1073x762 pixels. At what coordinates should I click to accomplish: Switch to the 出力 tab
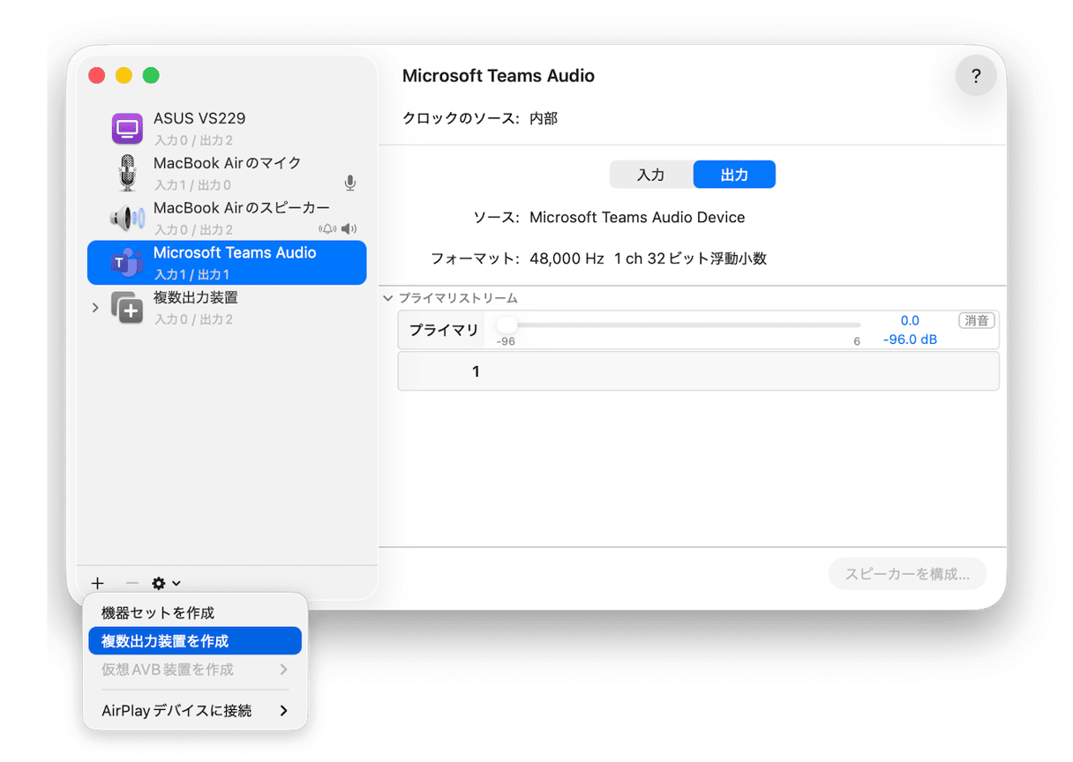point(734,175)
